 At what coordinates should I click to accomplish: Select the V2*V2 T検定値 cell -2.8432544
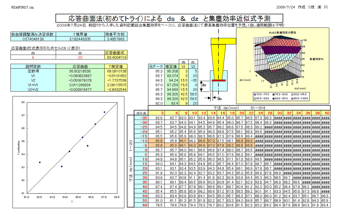tap(116, 89)
